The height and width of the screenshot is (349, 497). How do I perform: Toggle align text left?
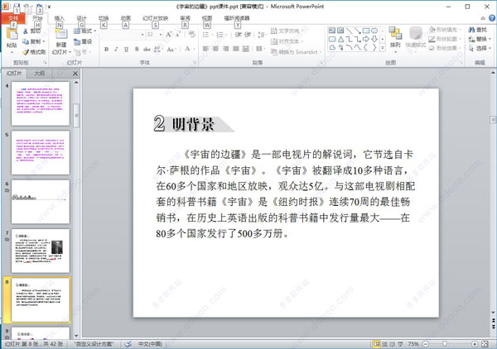(205, 49)
